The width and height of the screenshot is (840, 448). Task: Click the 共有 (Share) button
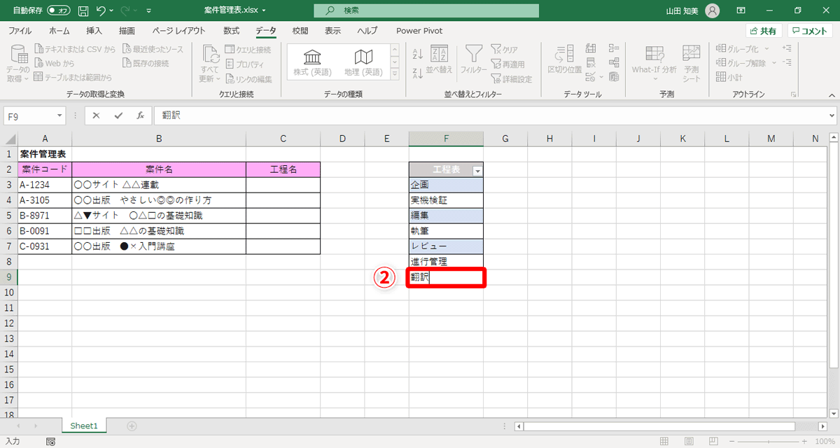pos(762,31)
